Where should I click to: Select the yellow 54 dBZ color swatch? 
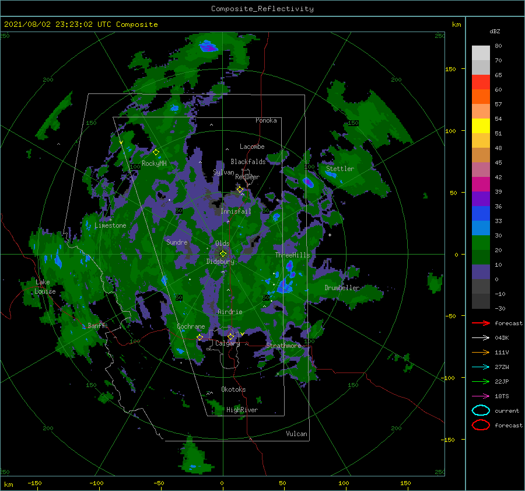[x=481, y=126]
